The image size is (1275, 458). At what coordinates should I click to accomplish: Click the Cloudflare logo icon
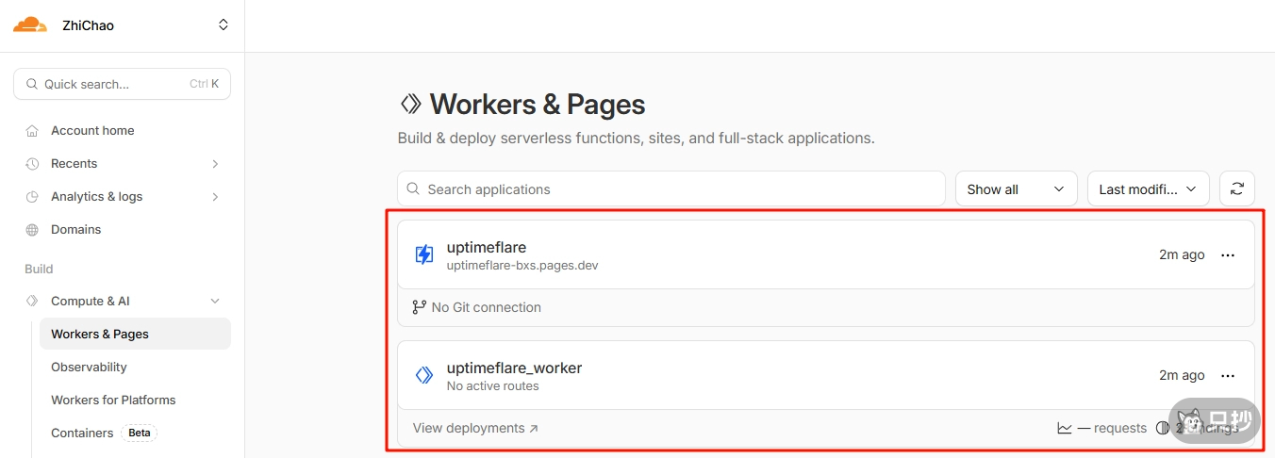point(29,25)
